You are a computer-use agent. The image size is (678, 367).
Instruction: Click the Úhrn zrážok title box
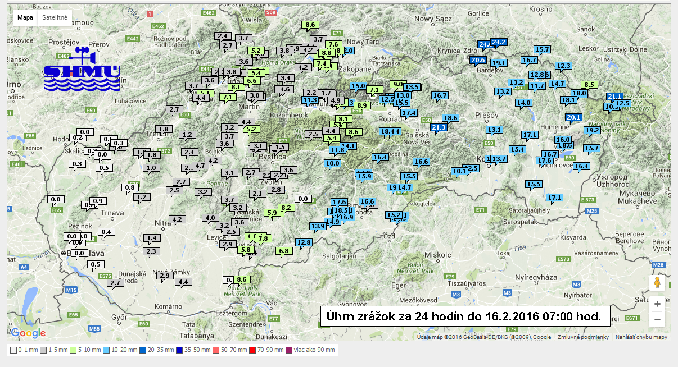pyautogui.click(x=464, y=316)
